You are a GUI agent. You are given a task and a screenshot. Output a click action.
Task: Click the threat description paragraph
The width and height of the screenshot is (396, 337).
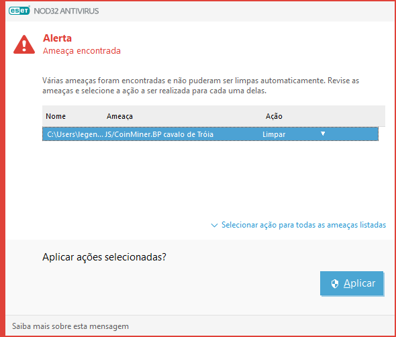pyautogui.click(x=201, y=86)
